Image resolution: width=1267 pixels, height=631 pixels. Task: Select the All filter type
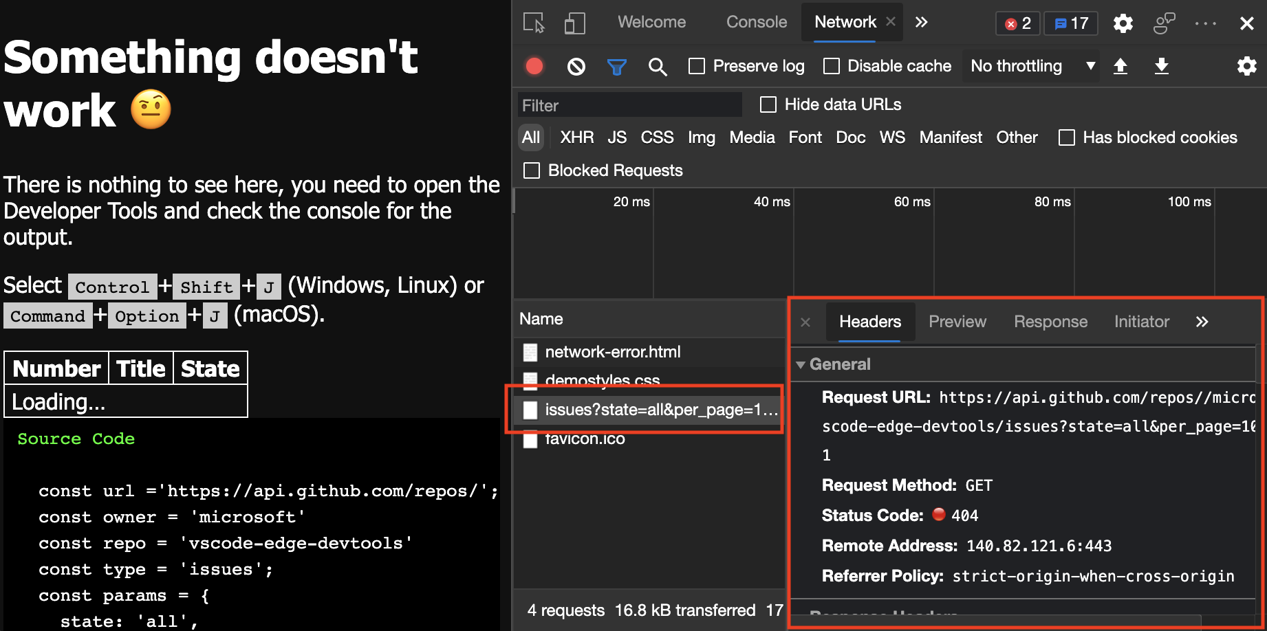(531, 137)
